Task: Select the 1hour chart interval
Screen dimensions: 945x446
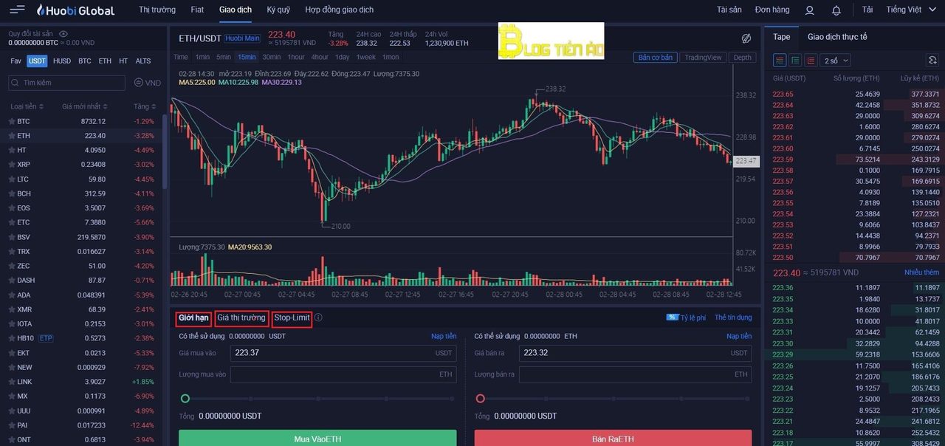Action: 296,58
